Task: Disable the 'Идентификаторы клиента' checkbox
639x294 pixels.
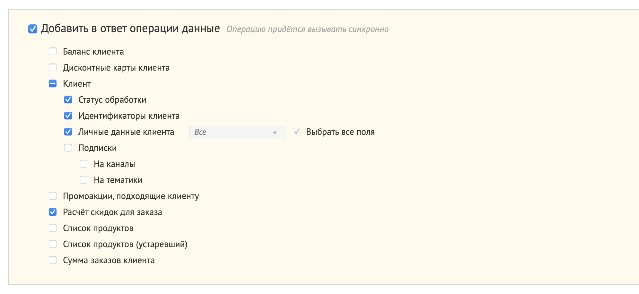Action: point(68,116)
